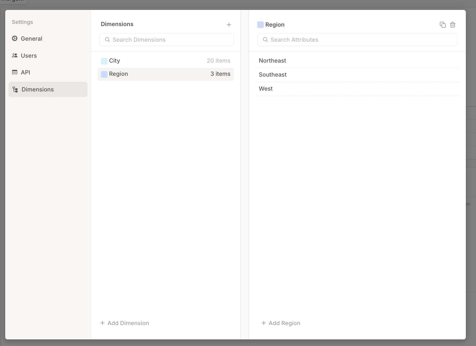Click the magnifier icon in Search Attributes
Viewport: 476px width, 346px height.
click(265, 40)
